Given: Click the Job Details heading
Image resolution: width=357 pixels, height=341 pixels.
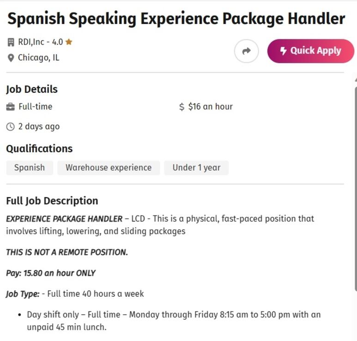Looking at the screenshot, I should point(32,89).
